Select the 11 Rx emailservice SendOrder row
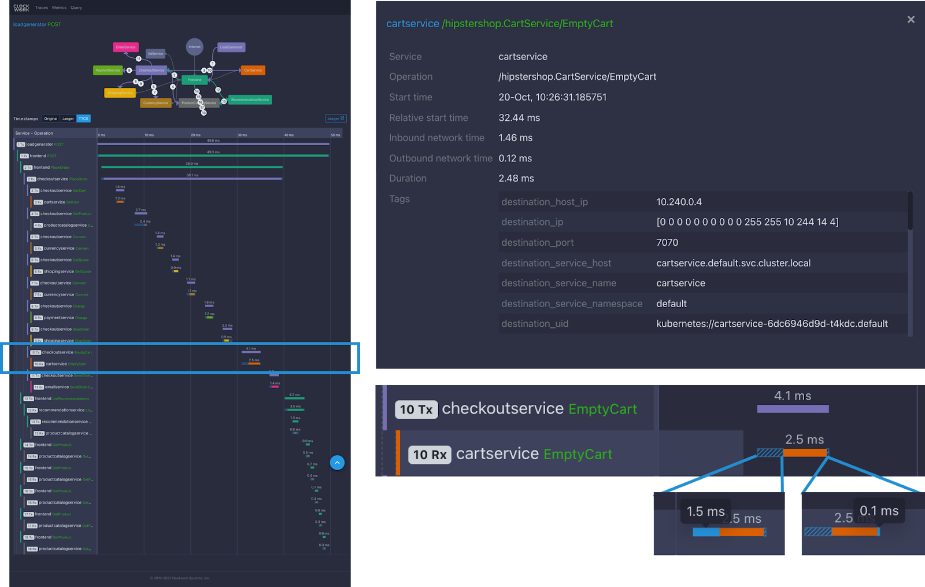925x587 pixels. coord(64,387)
